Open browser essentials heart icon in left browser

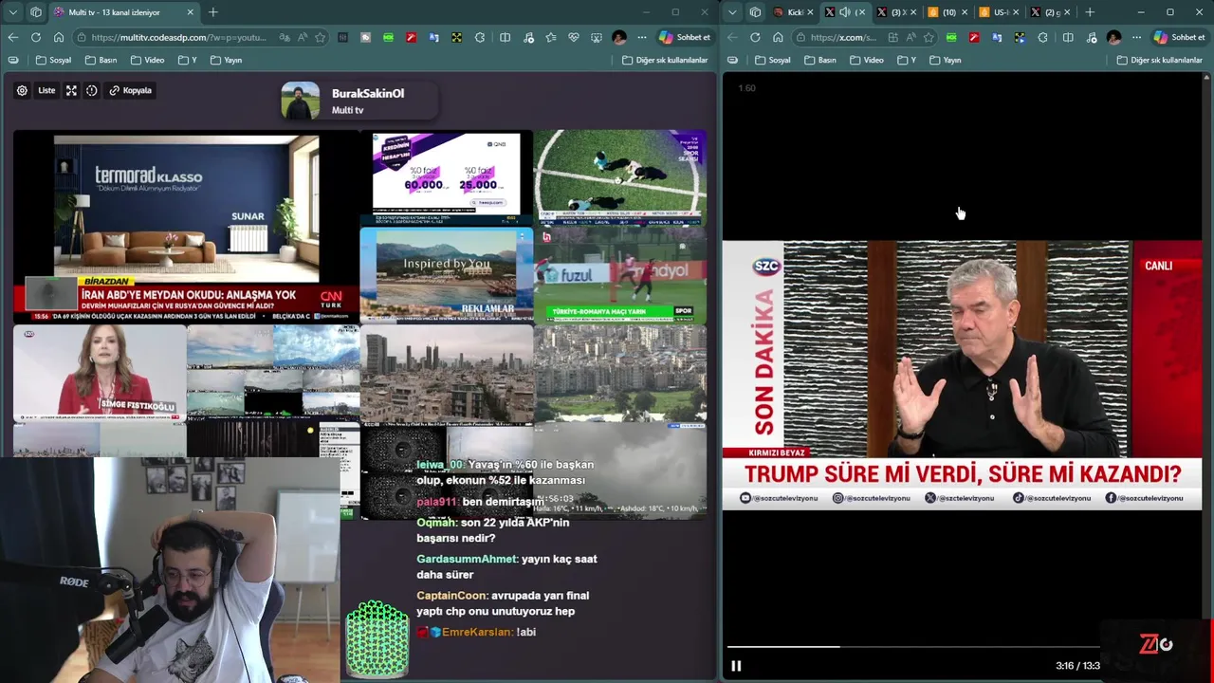[573, 37]
